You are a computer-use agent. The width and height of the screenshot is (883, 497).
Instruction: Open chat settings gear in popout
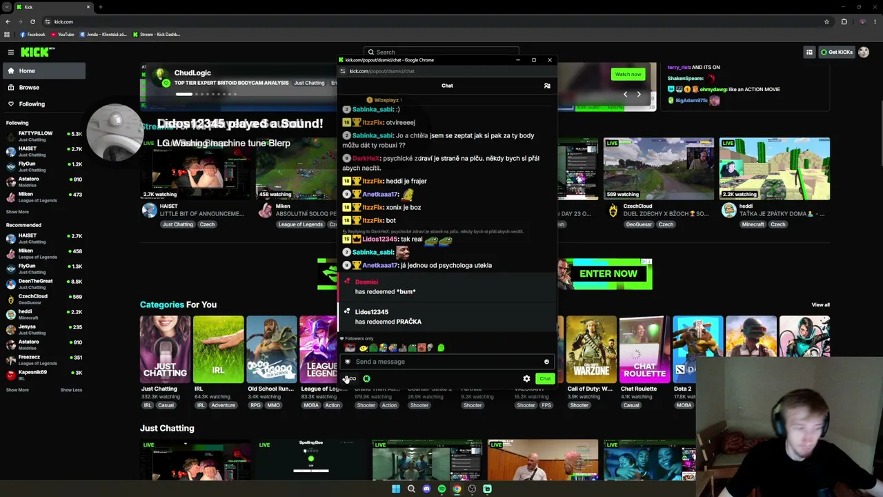tap(526, 378)
